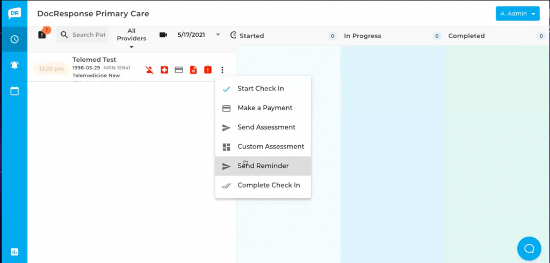This screenshot has width=550, height=263.
Task: Click the Telemedicine New appointment type
Action: [x=96, y=75]
